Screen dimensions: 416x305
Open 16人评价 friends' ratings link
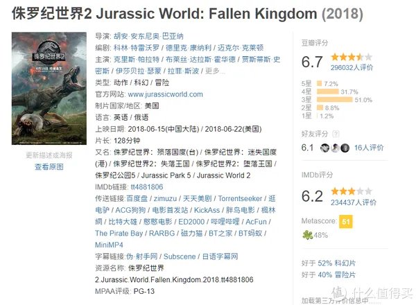369,148
